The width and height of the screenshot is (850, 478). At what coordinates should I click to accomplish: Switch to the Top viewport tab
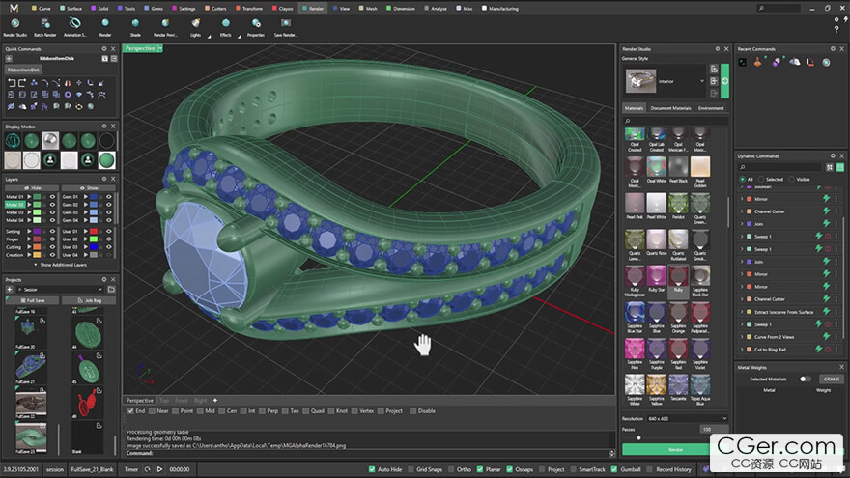coord(163,400)
